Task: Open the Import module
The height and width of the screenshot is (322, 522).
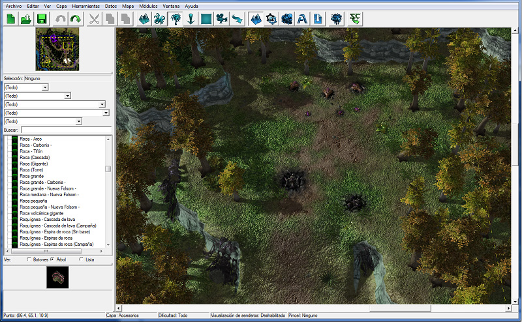Action: pyautogui.click(x=318, y=19)
